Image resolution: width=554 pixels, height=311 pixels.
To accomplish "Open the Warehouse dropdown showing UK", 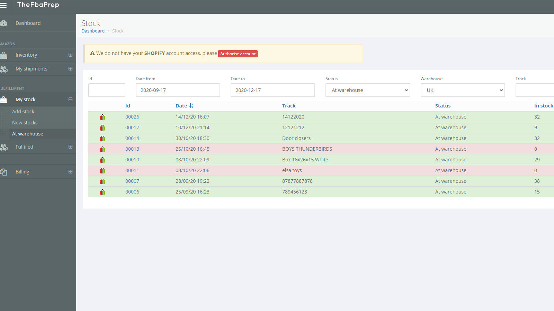I will [463, 90].
